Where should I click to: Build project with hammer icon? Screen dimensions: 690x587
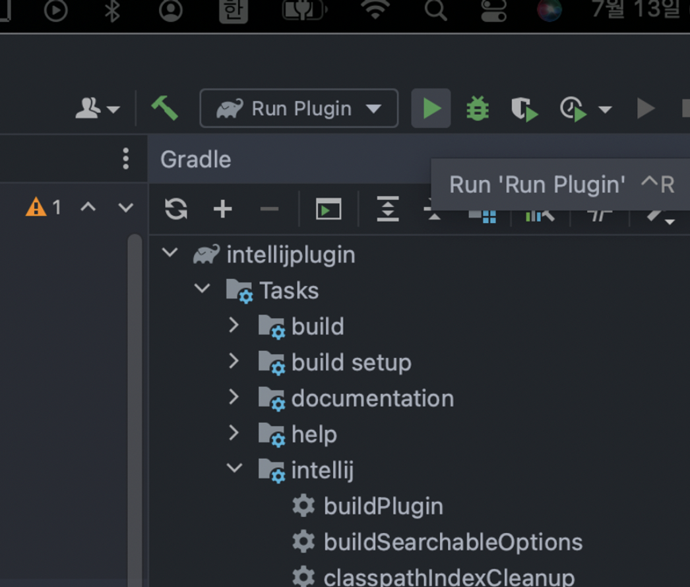coord(164,108)
